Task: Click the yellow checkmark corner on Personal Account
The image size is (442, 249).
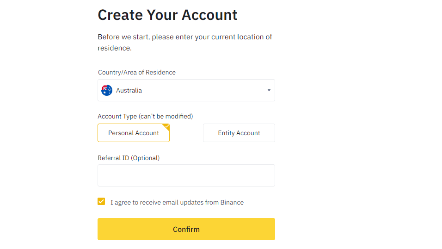Action: click(167, 126)
